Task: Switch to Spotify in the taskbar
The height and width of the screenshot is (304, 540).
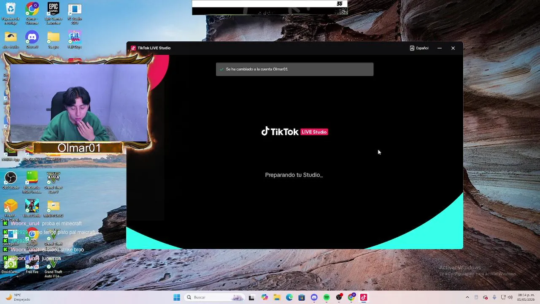Action: pyautogui.click(x=327, y=297)
